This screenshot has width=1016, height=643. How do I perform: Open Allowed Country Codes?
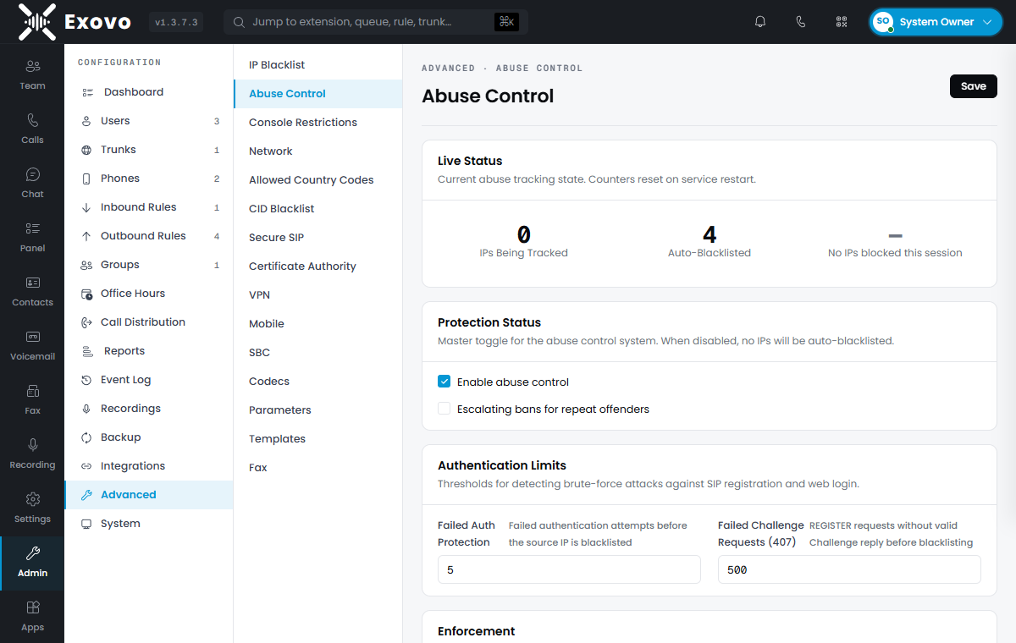[x=318, y=180]
